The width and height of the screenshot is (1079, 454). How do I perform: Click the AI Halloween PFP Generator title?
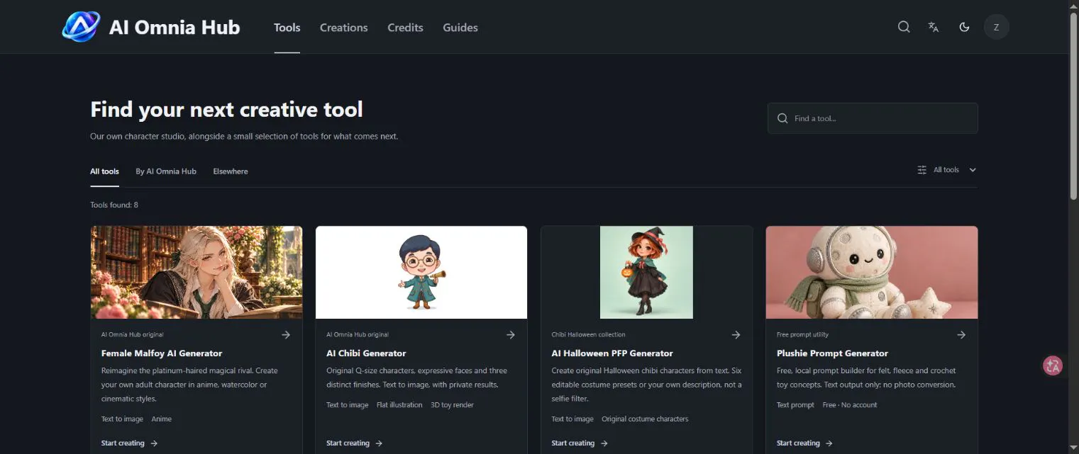(612, 353)
